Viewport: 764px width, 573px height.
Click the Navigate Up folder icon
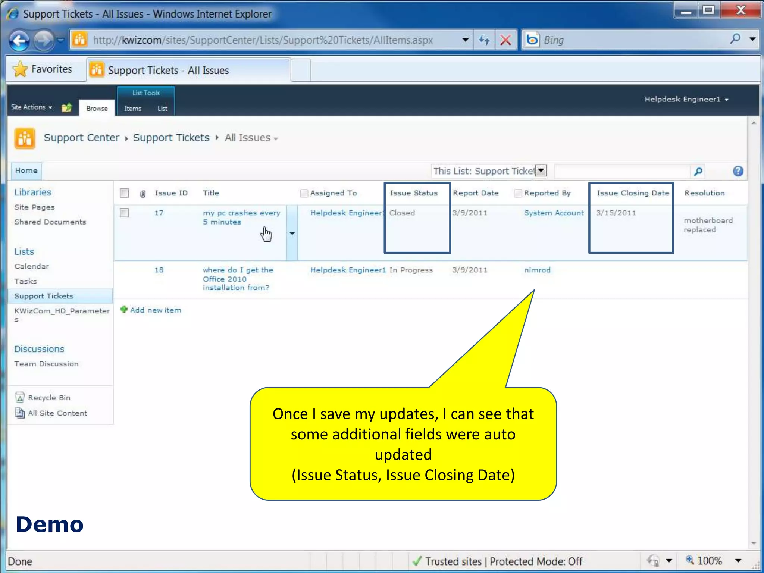[67, 107]
